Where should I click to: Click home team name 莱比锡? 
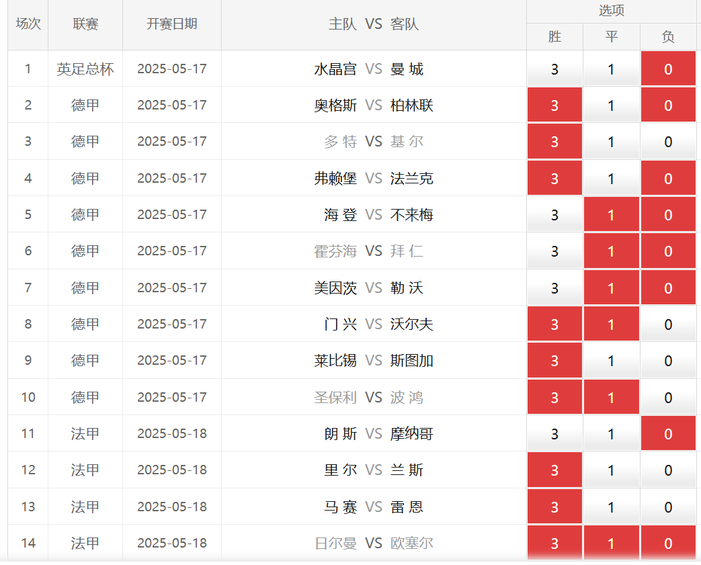point(335,361)
